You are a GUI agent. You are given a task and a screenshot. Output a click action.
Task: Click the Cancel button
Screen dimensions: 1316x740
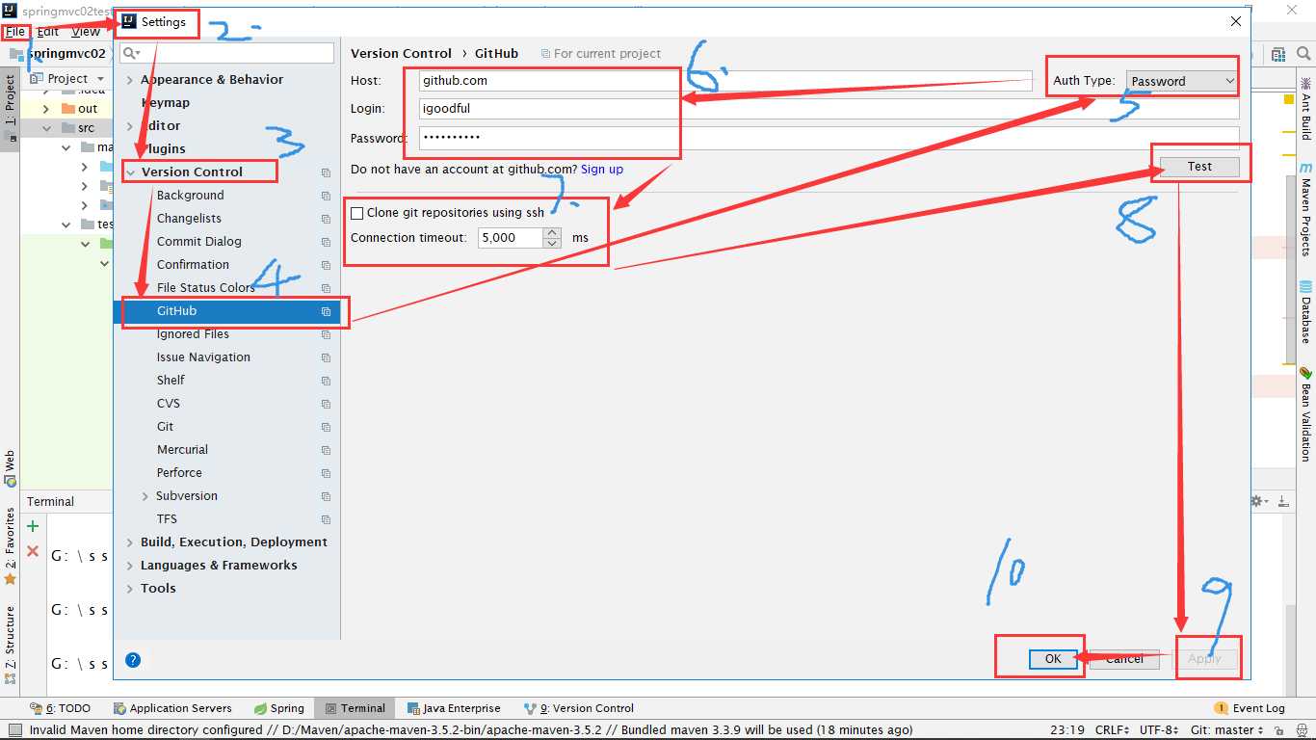coord(1124,659)
